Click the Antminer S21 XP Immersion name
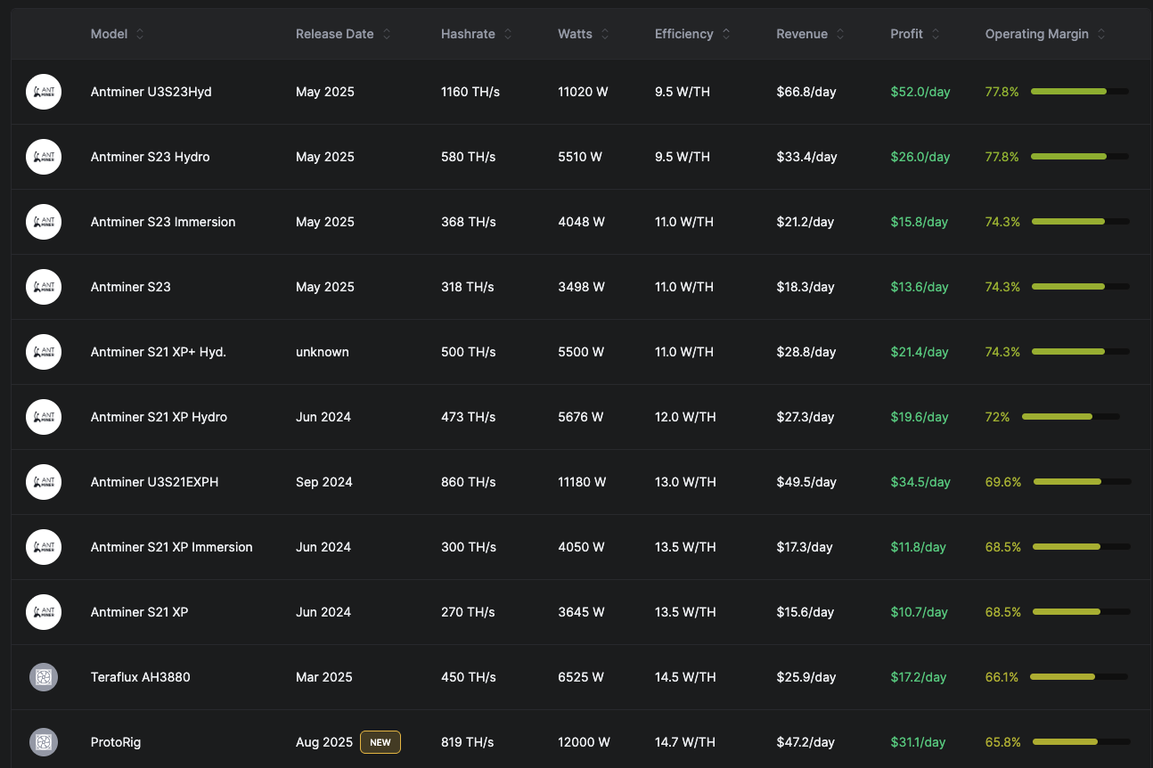 pos(172,547)
